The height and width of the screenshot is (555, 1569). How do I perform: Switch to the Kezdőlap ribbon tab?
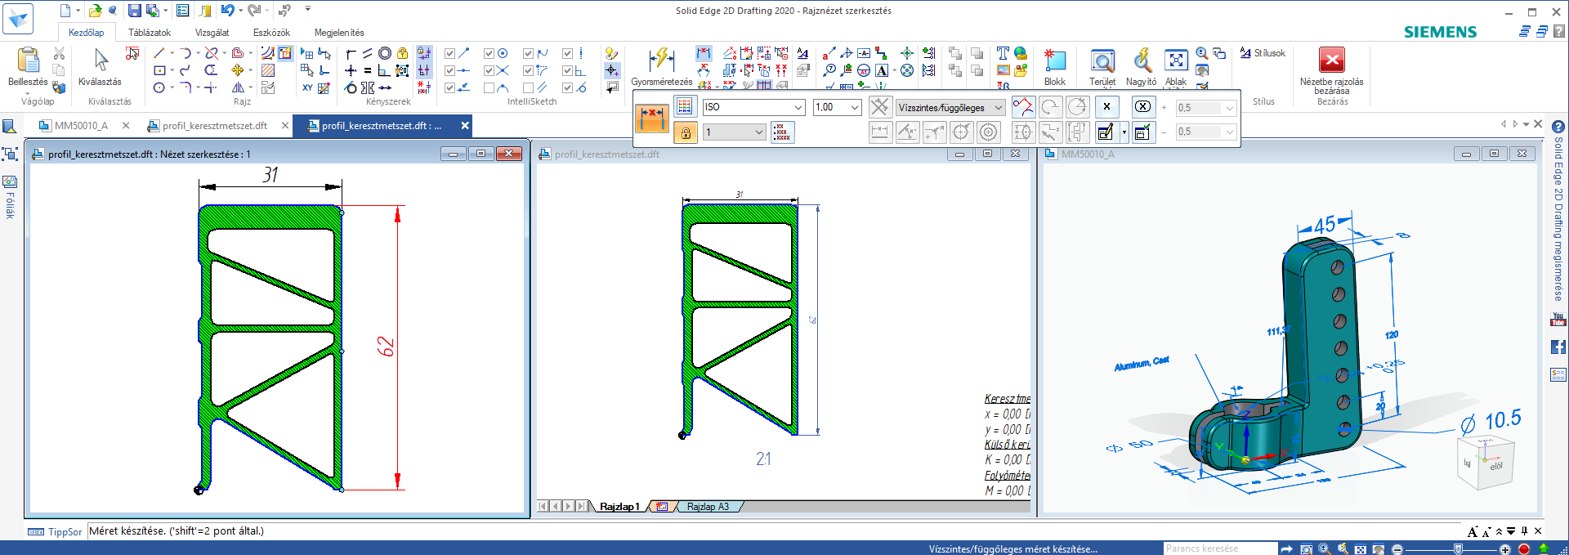click(x=86, y=33)
